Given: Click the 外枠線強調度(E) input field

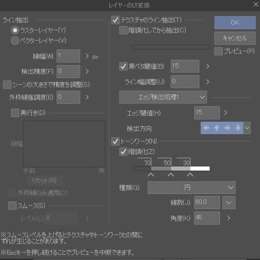Looking at the screenshot, I should click(x=69, y=97).
